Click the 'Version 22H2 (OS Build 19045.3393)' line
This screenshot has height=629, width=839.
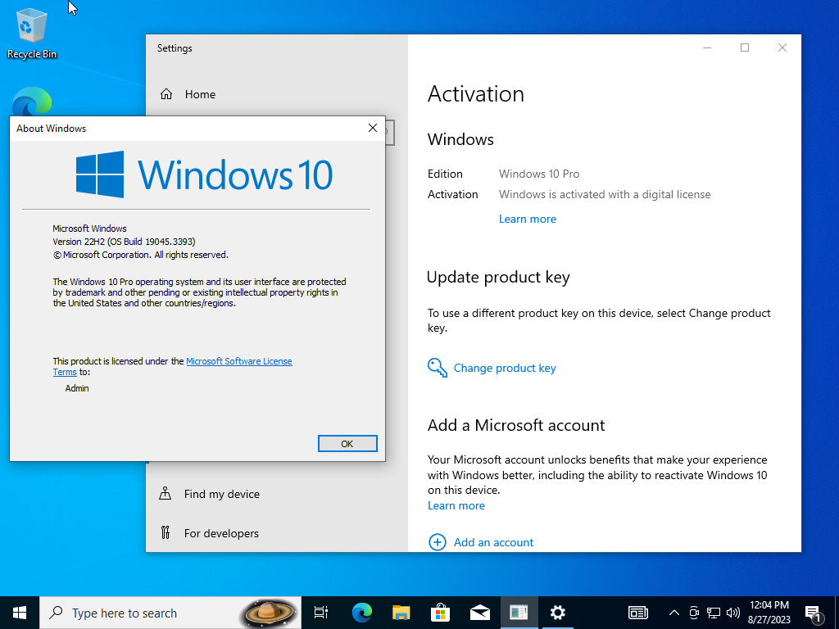coord(125,242)
